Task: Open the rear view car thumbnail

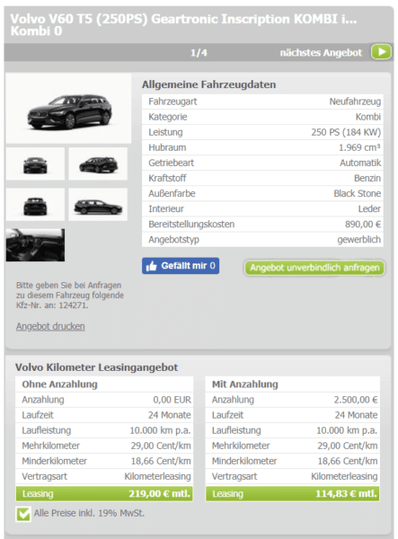Action: (x=35, y=205)
